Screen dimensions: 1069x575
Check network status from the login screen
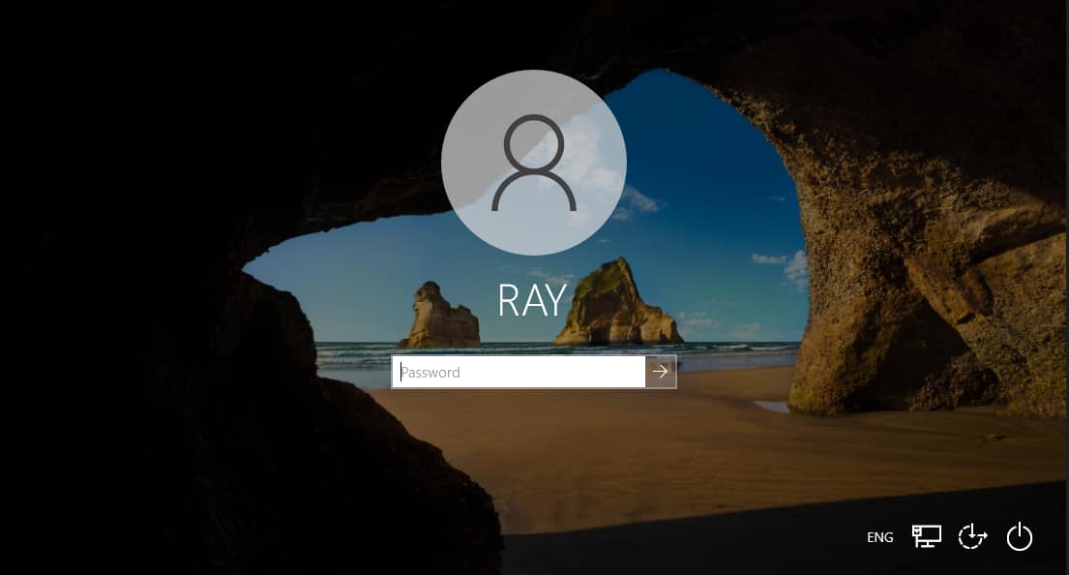926,536
